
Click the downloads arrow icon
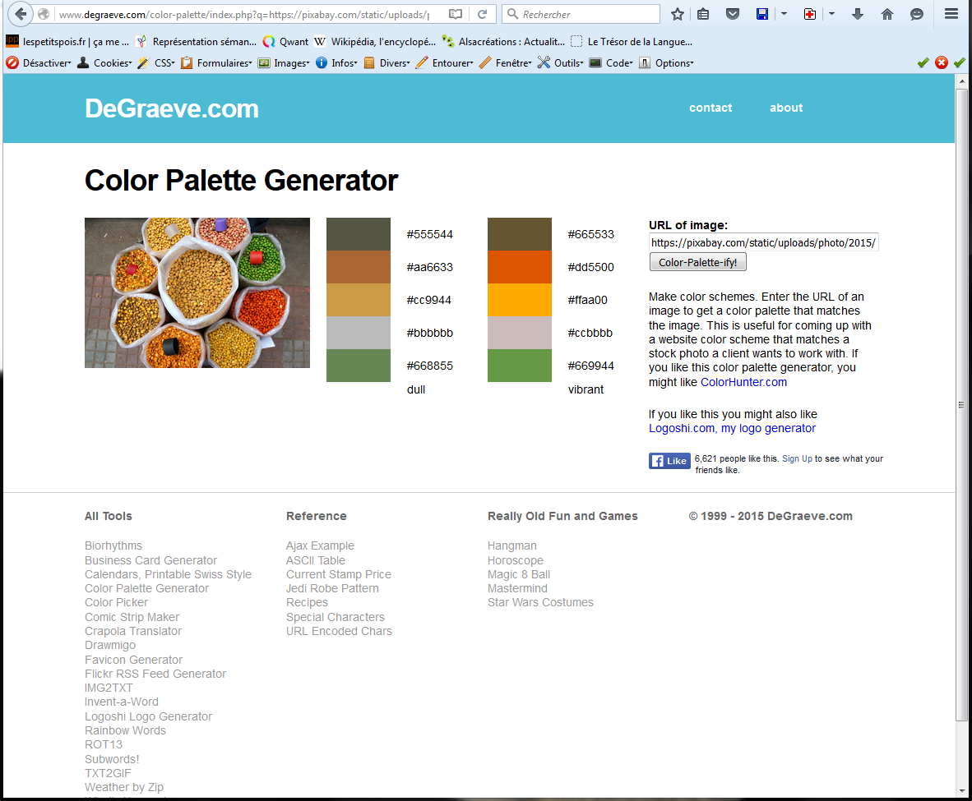(858, 14)
